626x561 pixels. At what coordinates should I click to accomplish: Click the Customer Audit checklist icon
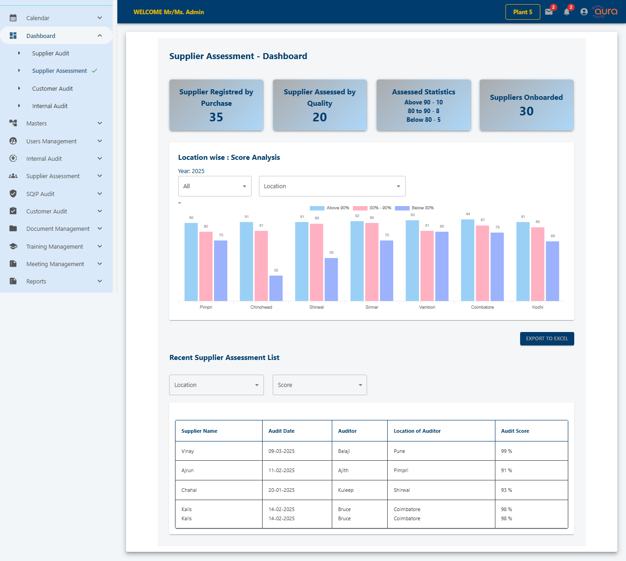13,211
